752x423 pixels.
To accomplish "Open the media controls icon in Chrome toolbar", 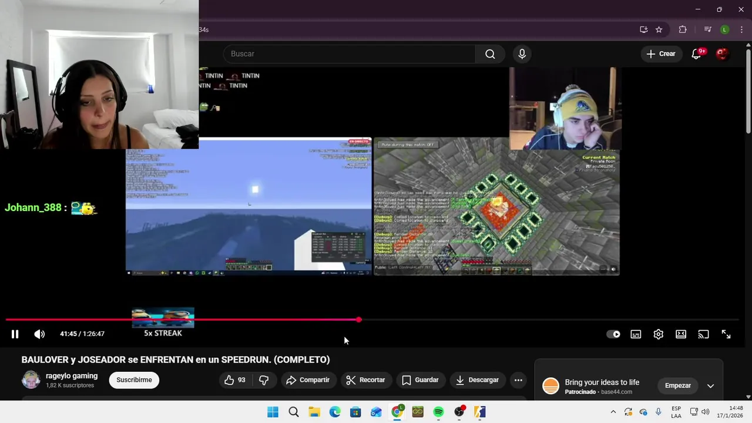I will 707,29.
